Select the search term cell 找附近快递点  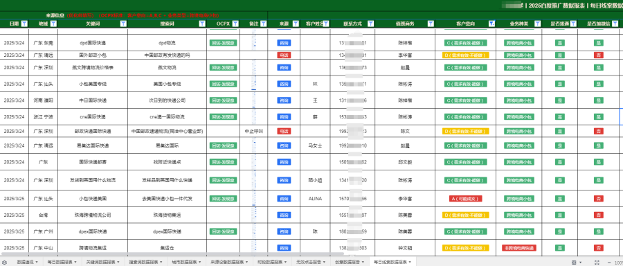tap(167, 162)
